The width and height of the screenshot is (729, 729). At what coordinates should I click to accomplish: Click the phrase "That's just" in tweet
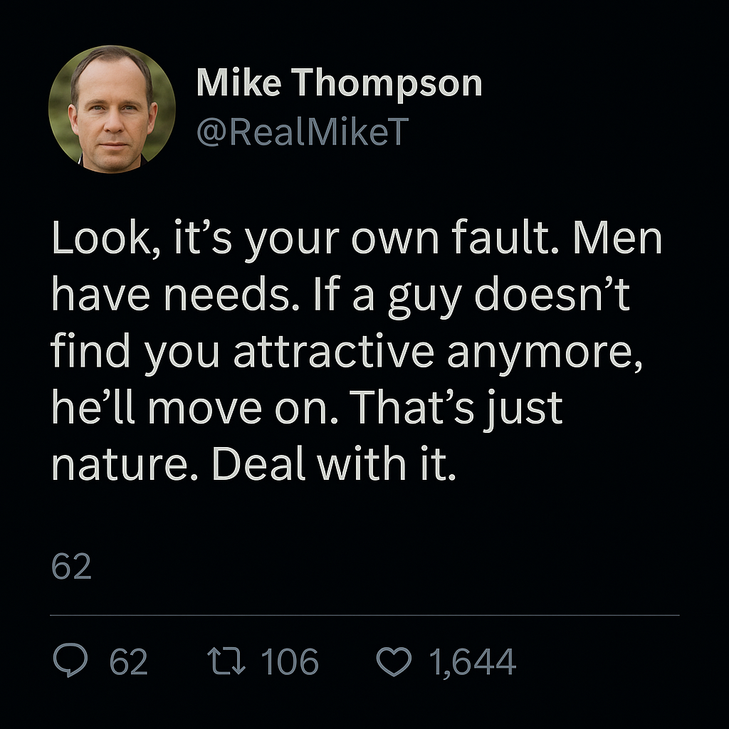tap(458, 409)
